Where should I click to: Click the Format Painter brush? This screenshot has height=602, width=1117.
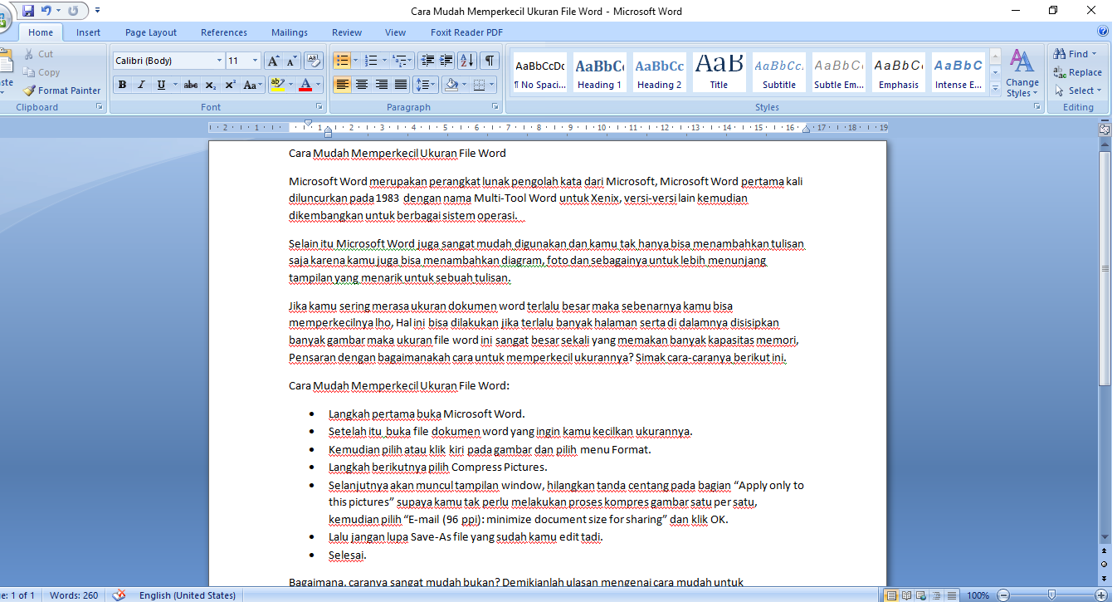(61, 91)
